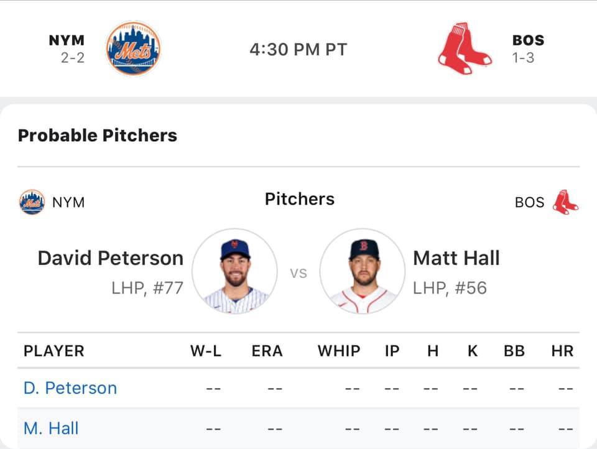The width and height of the screenshot is (597, 449).
Task: Open David Peterson's headshot photo
Action: 235,271
